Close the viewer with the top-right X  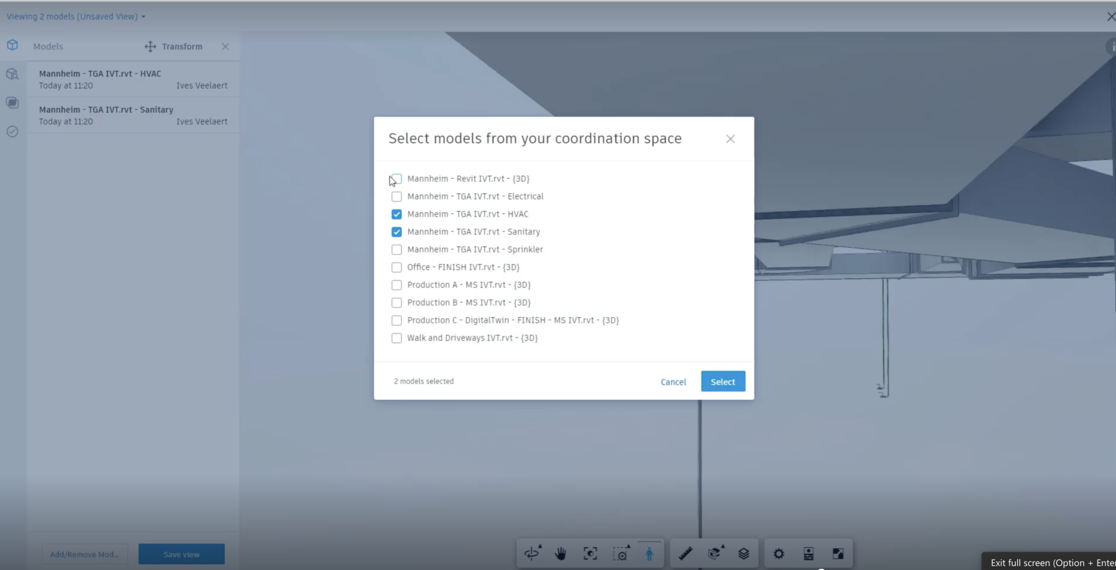pos(1111,17)
